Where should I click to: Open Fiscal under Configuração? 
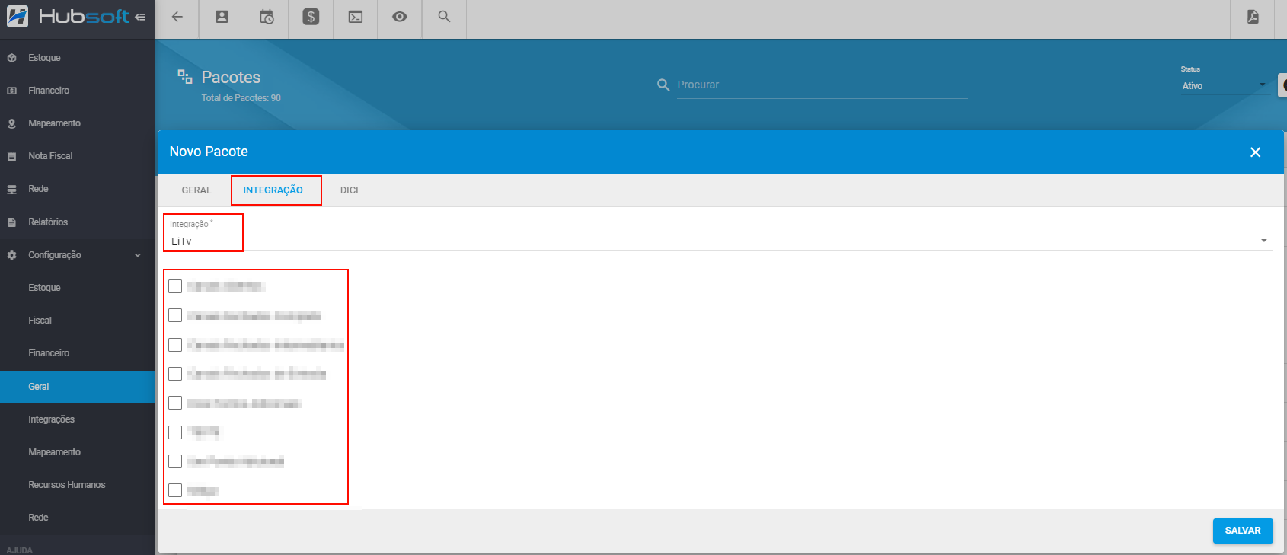[77, 321]
